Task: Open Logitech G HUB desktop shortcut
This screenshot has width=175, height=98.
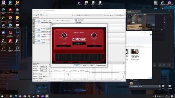Action: [x=10, y=49]
